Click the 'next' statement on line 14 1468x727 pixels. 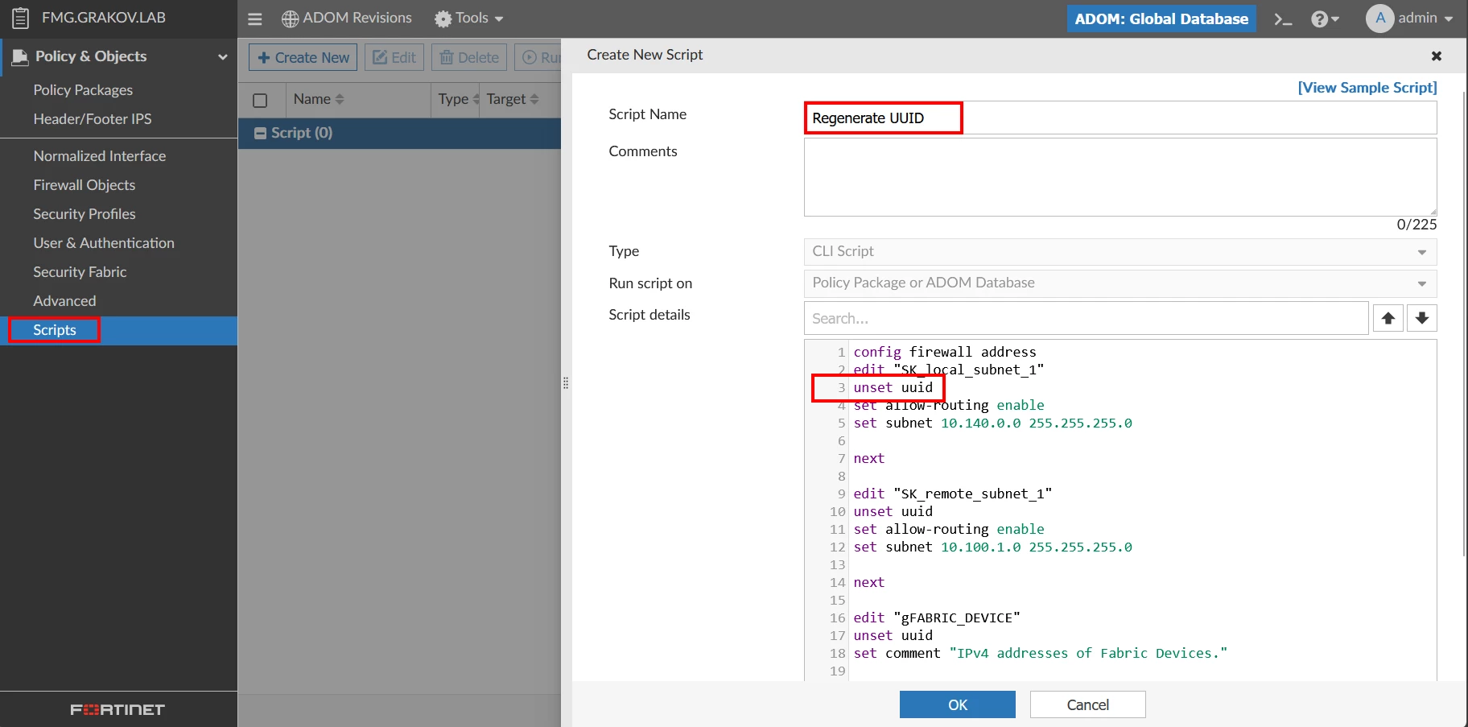(x=869, y=582)
